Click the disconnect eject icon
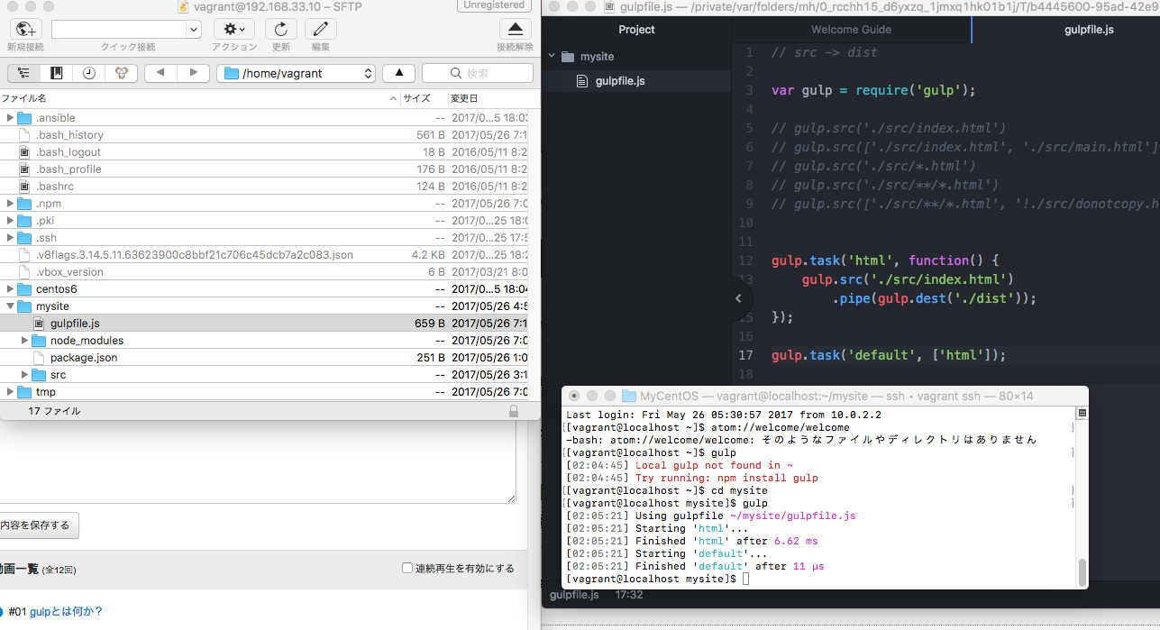1160x630 pixels. (x=515, y=29)
